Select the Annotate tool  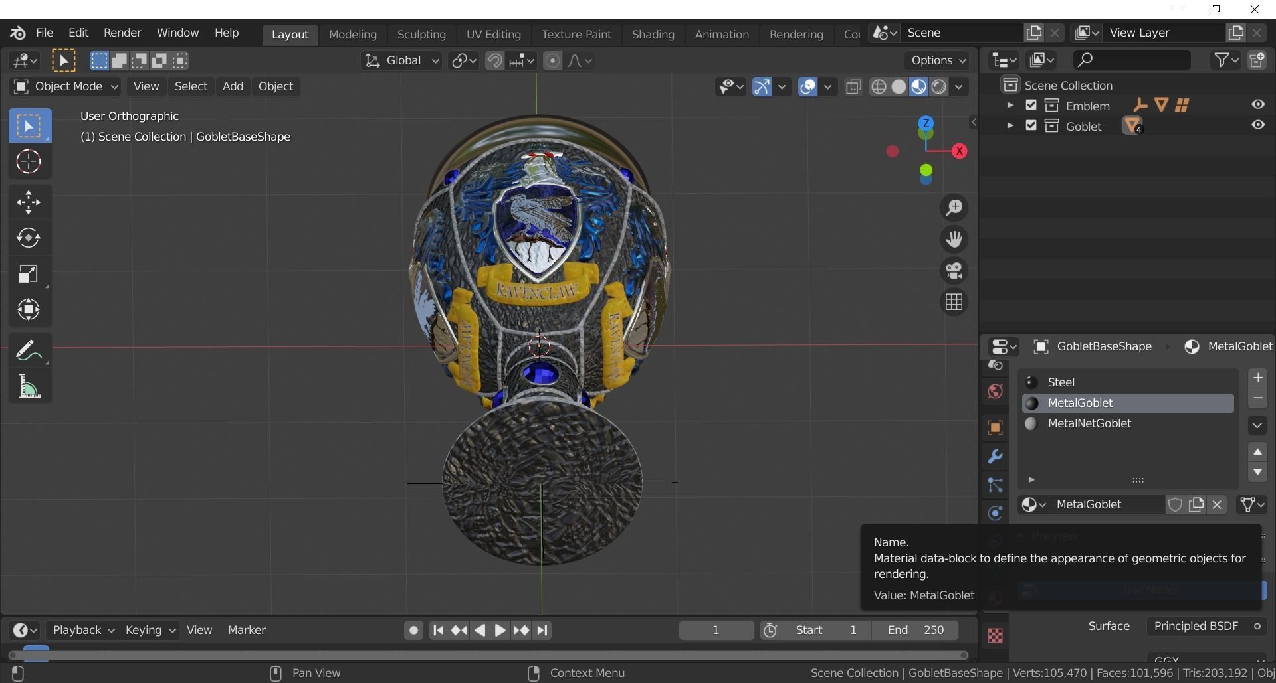29,350
